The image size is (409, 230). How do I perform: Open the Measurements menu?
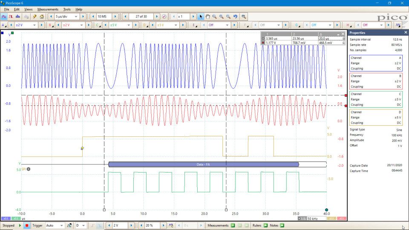(47, 9)
